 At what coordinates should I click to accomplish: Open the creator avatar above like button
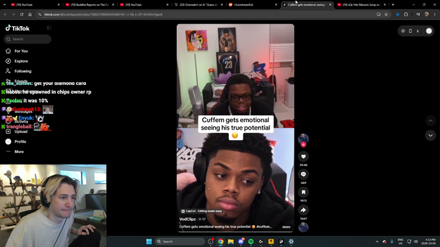[x=303, y=139]
